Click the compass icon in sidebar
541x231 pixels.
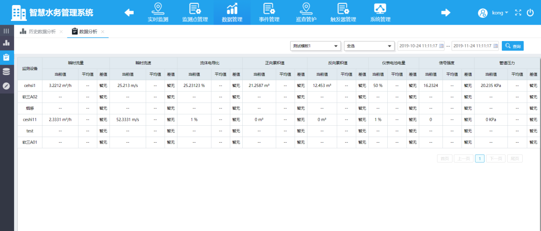click(x=6, y=86)
